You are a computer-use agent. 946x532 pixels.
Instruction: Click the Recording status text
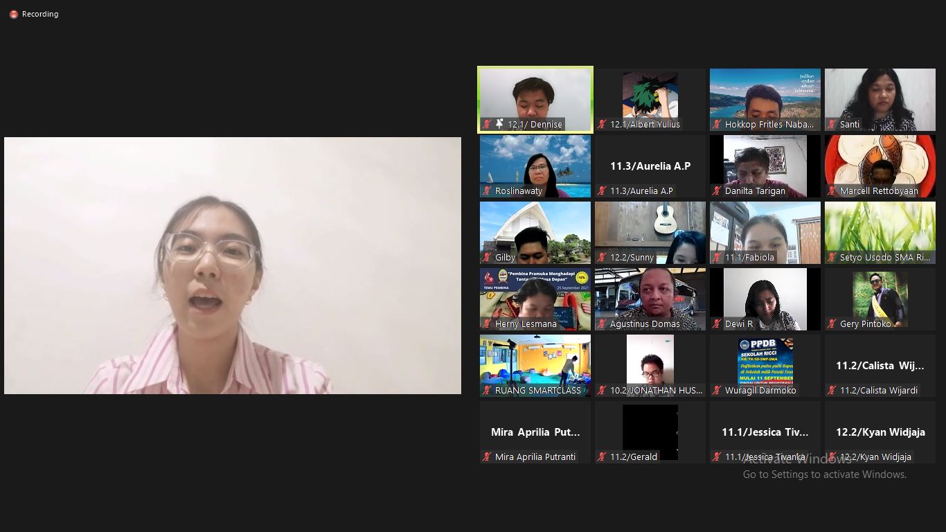pos(40,14)
